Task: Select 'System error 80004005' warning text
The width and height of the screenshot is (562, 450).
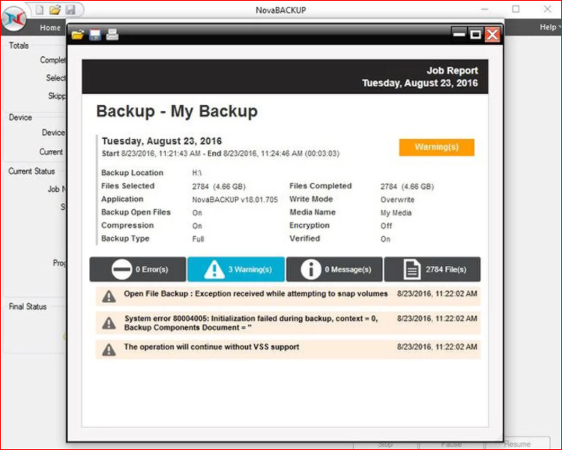Action: 251,323
